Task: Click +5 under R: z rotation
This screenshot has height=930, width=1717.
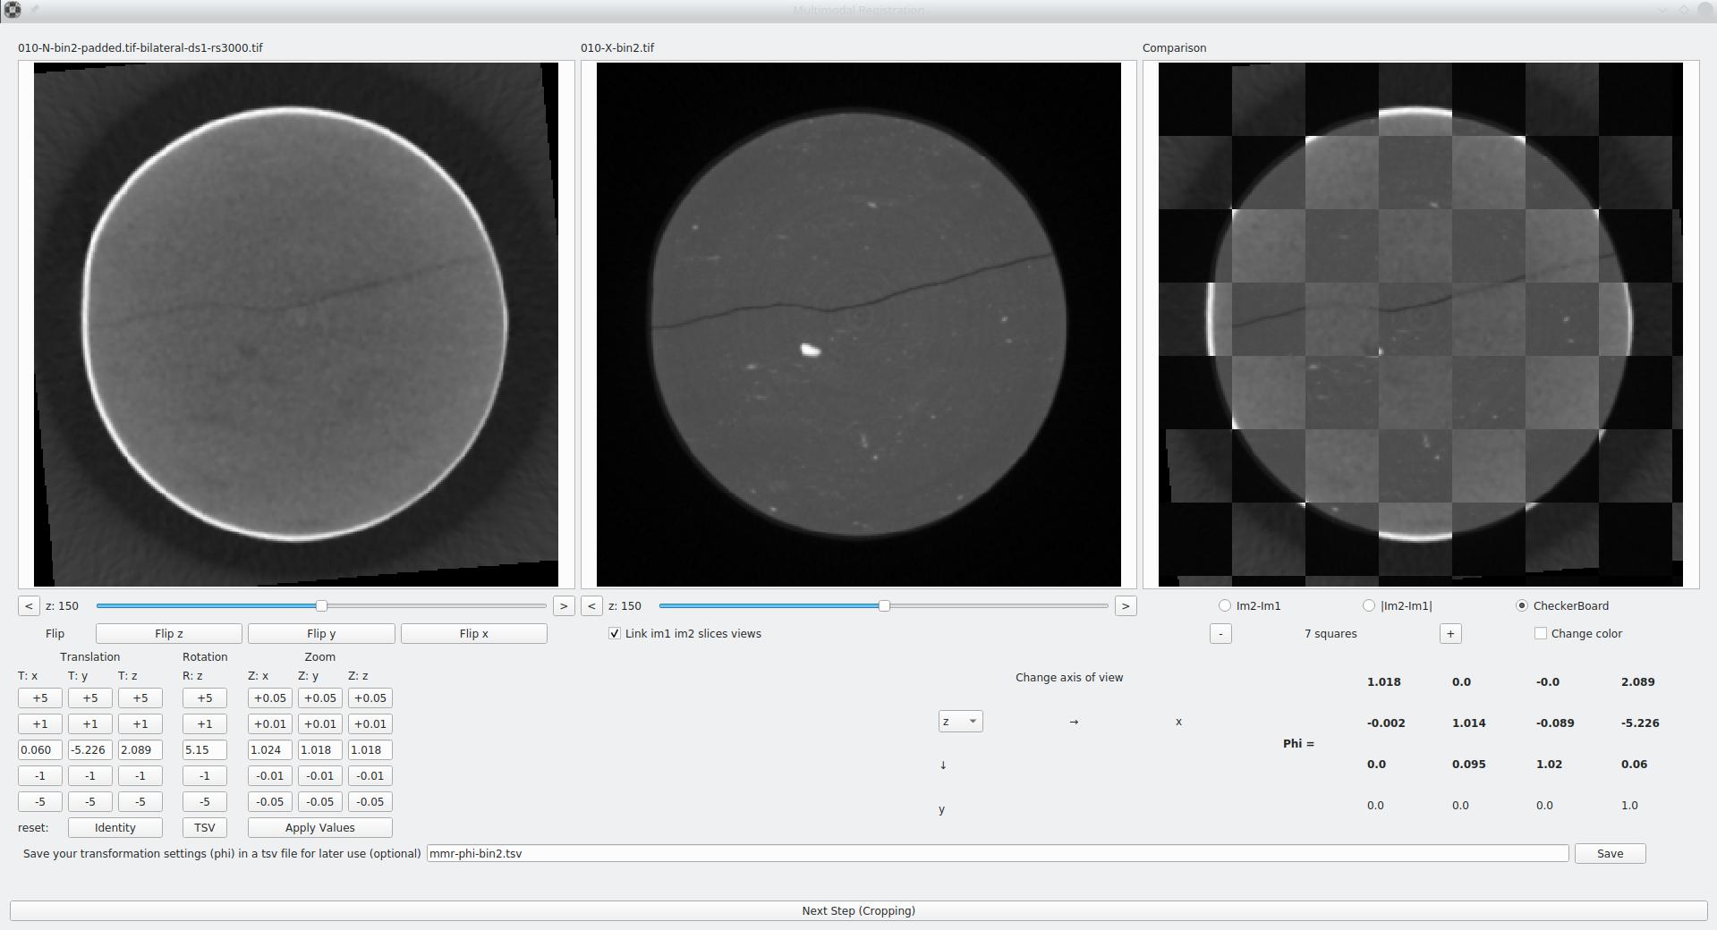Action: point(204,698)
